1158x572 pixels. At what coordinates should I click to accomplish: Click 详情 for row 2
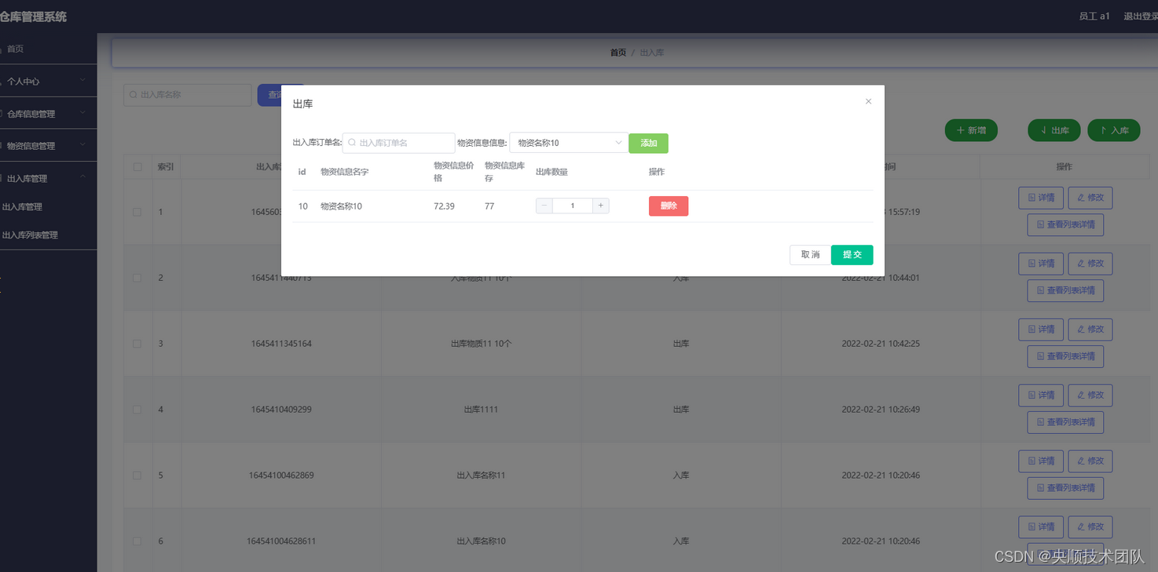pos(1041,264)
